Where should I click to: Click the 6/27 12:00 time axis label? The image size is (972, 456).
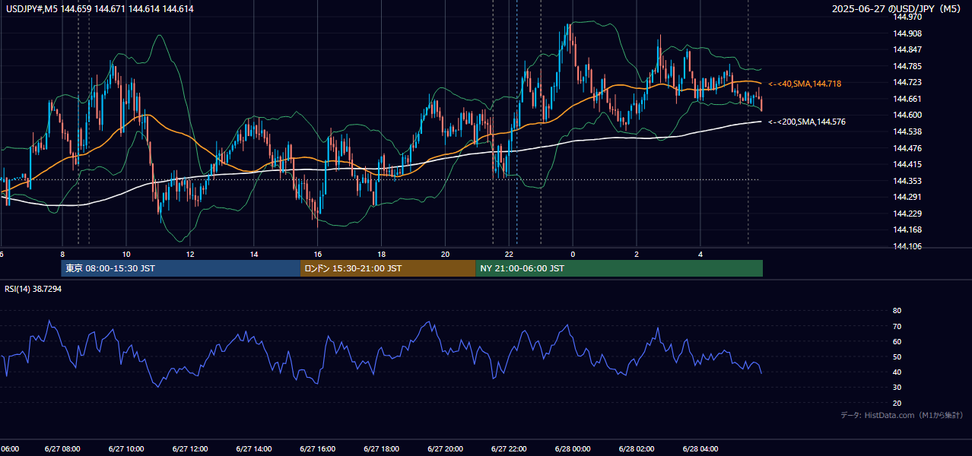point(190,449)
